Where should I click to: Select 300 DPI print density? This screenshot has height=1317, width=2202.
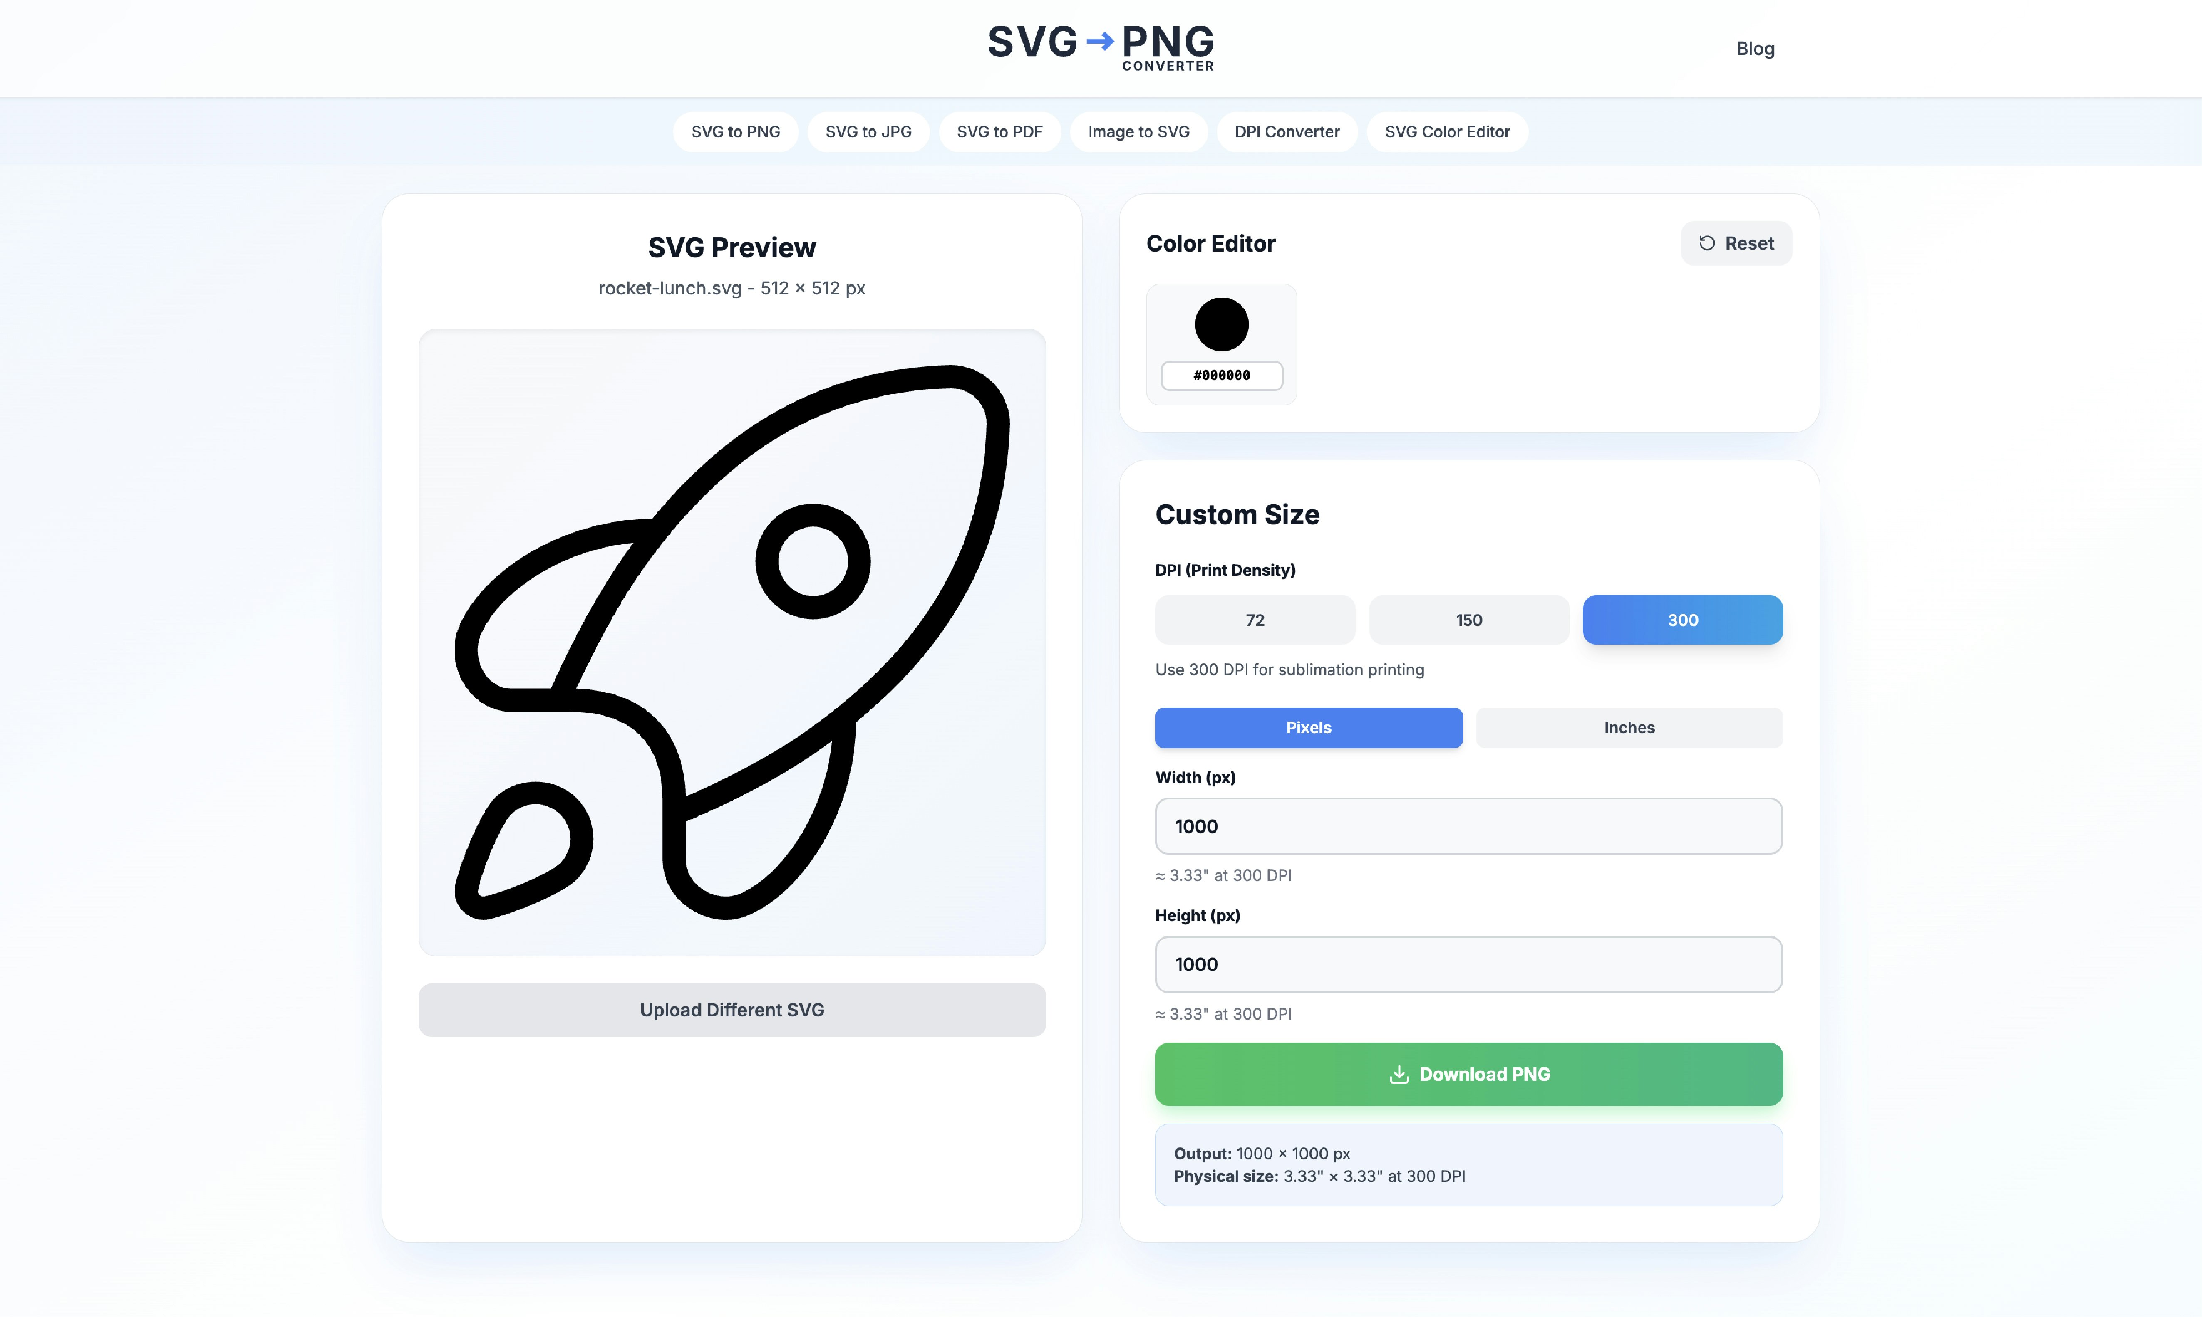click(x=1682, y=620)
